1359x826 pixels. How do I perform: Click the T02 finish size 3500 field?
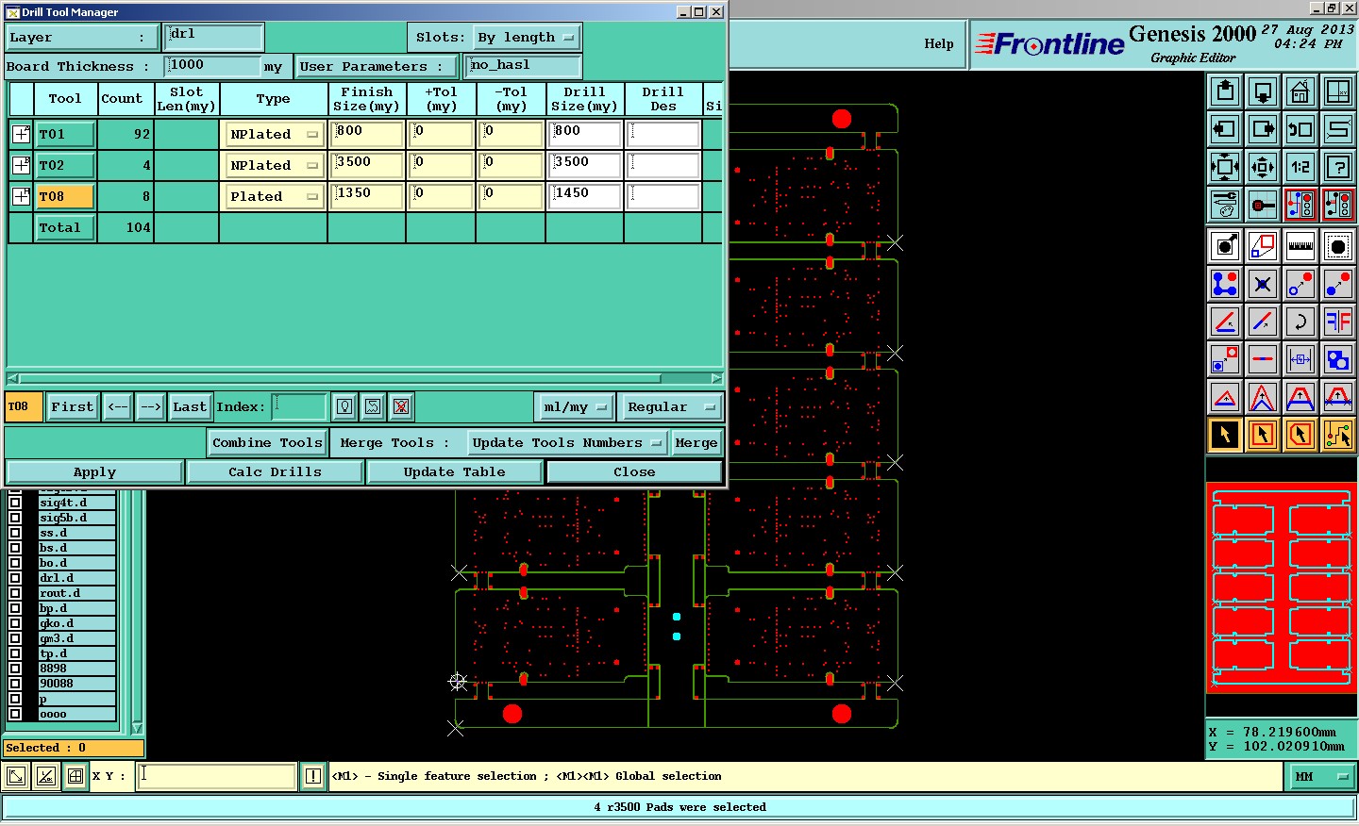[368, 165]
